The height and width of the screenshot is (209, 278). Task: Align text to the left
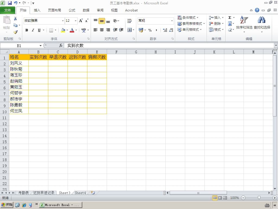pyautogui.click(x=95, y=30)
